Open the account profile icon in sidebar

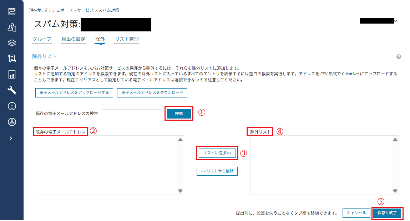[12, 122]
